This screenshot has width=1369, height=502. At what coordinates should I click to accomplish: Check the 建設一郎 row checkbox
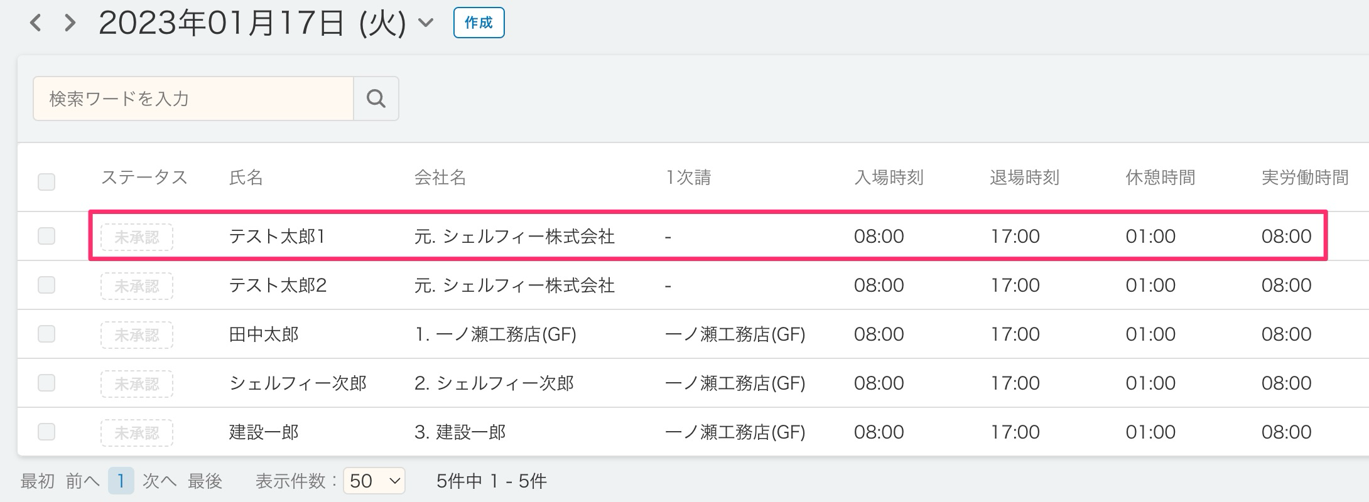click(46, 432)
